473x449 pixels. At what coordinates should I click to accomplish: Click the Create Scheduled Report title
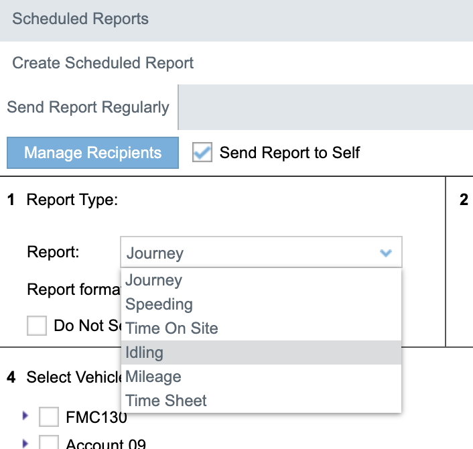(x=103, y=63)
